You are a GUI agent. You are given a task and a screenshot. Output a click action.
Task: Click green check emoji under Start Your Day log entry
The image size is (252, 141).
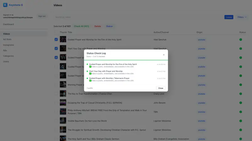90,74
